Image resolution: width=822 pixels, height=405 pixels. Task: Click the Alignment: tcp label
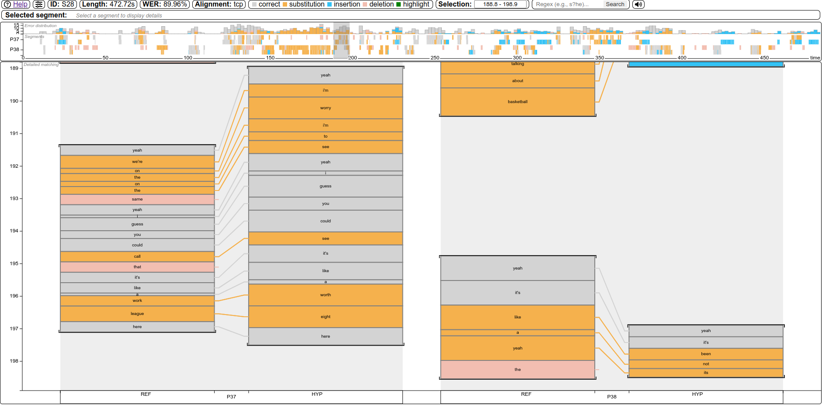(x=219, y=4)
